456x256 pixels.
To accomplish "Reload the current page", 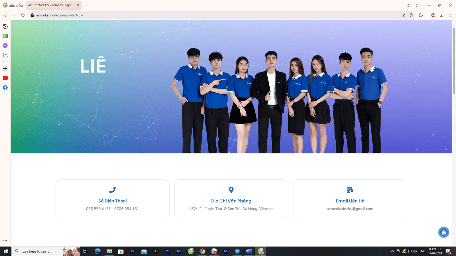I will click(23, 15).
